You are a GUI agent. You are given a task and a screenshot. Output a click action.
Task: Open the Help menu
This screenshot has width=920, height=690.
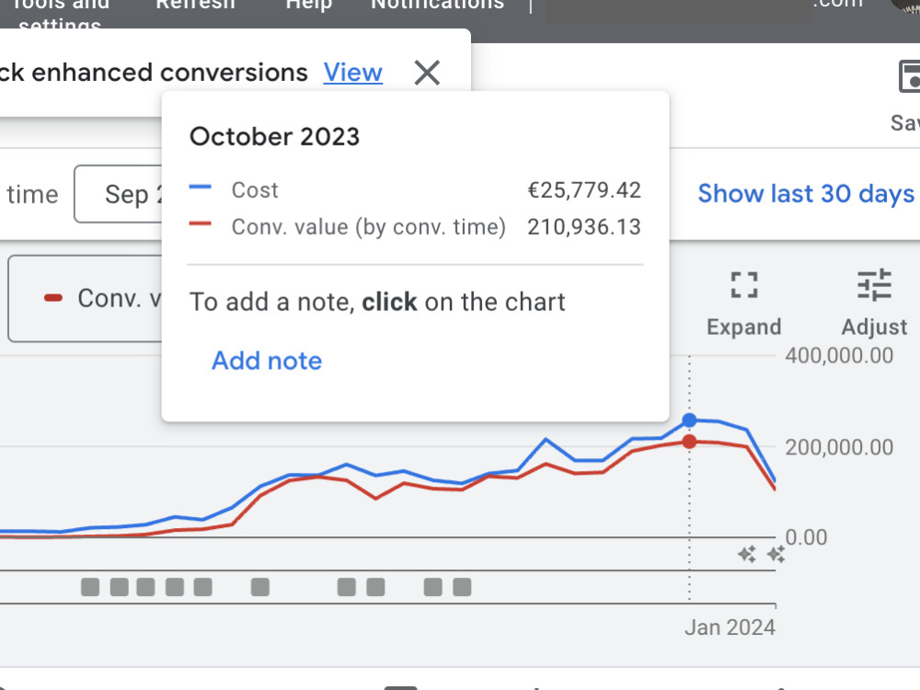pyautogui.click(x=308, y=5)
